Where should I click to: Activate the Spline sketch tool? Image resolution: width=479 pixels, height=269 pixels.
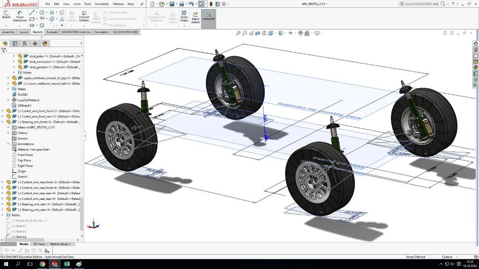click(52, 13)
